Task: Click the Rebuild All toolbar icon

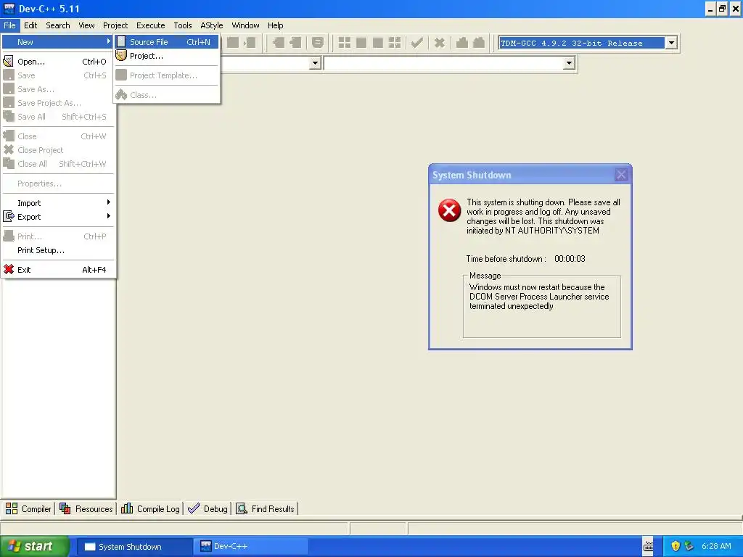Action: pyautogui.click(x=394, y=43)
